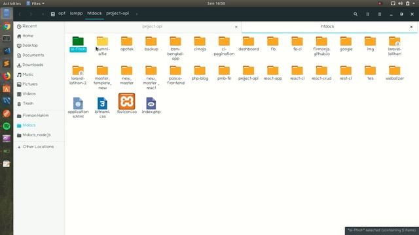Open Trash in the sidebar
419x235 pixels.
39,103
